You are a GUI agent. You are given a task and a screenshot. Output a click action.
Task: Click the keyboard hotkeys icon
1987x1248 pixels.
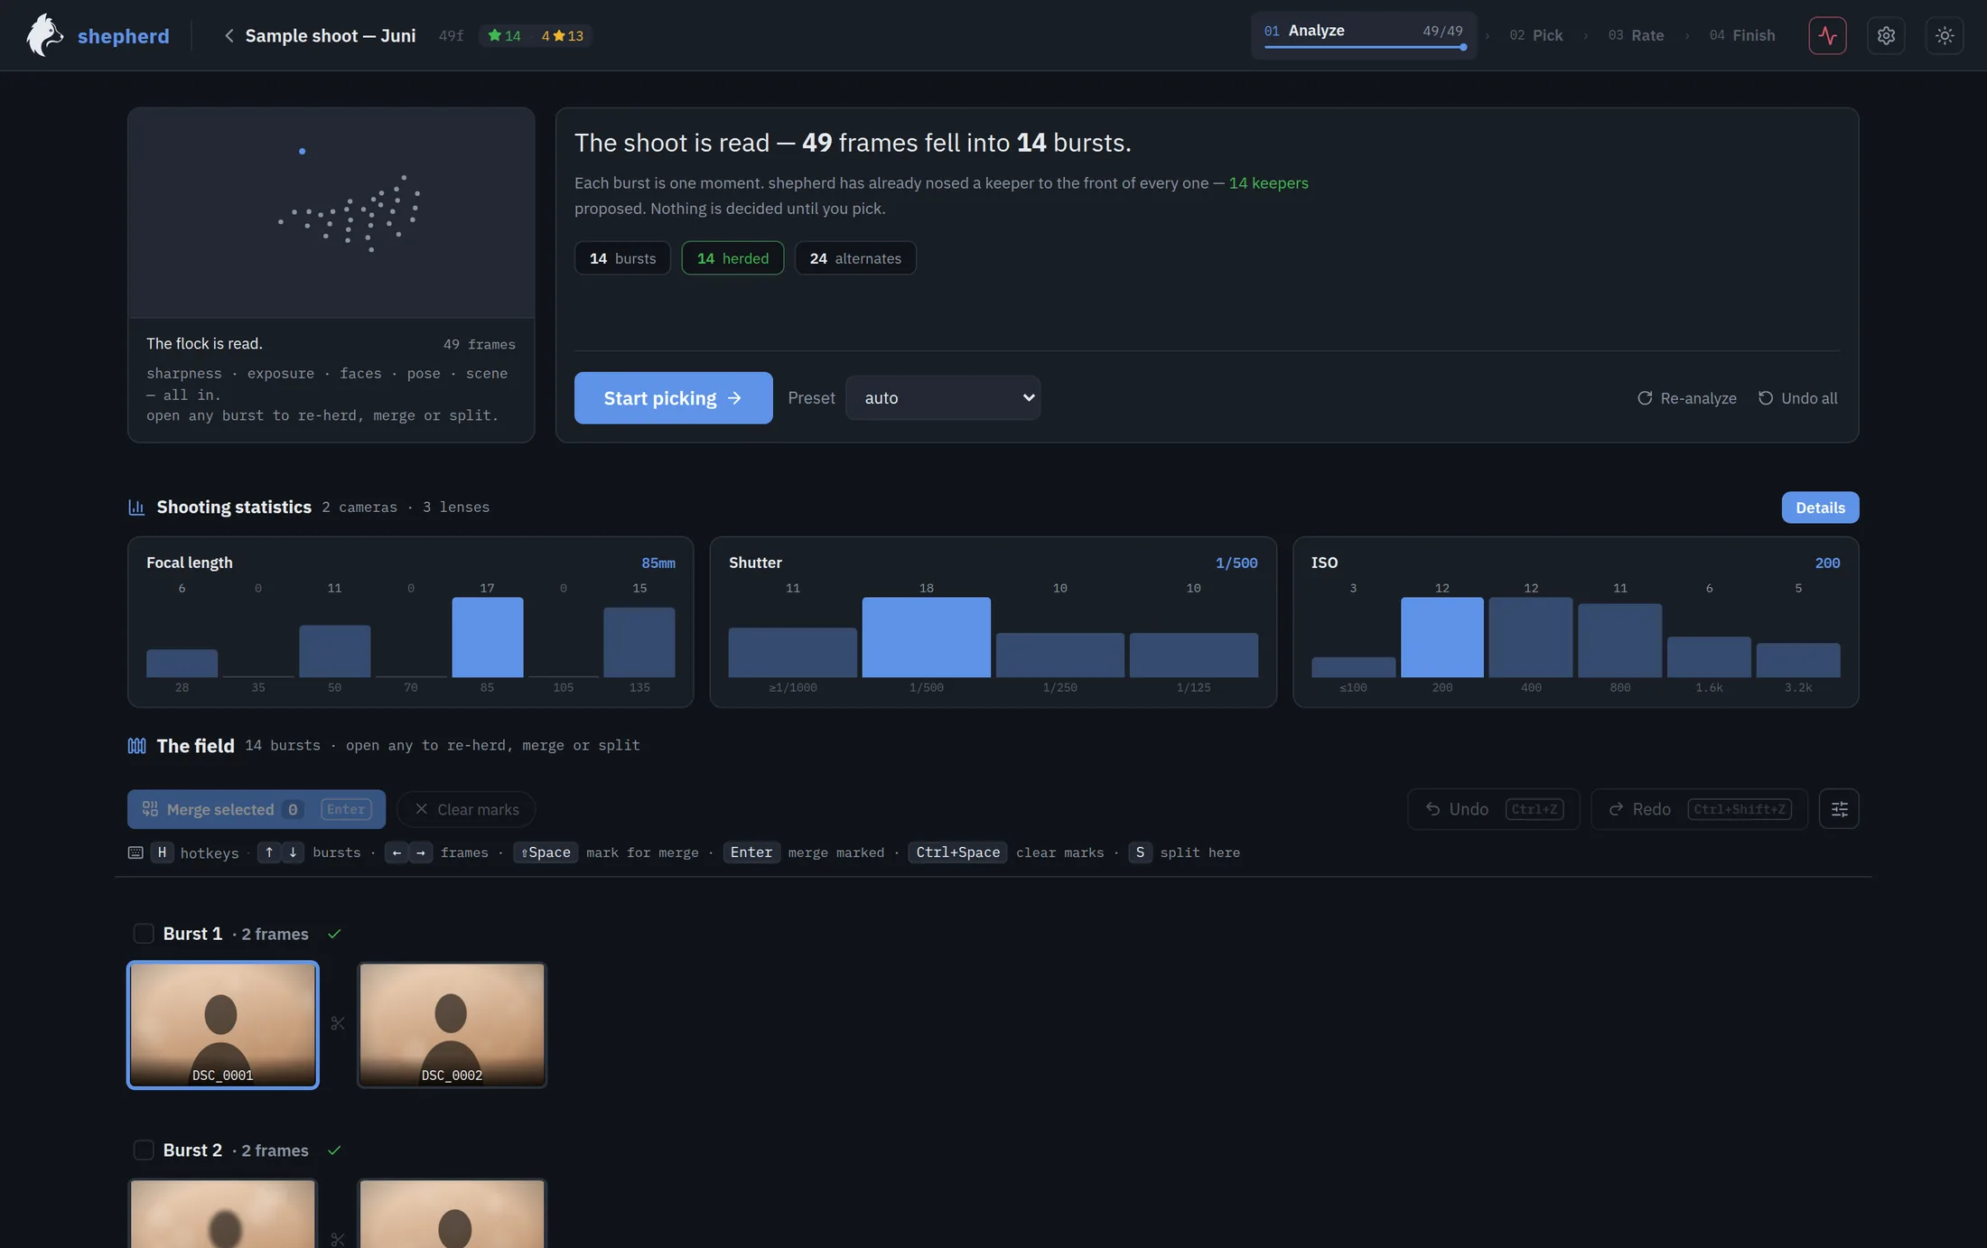click(135, 852)
